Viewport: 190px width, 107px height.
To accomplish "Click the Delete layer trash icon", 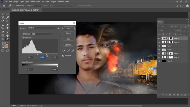I will point(185,95).
